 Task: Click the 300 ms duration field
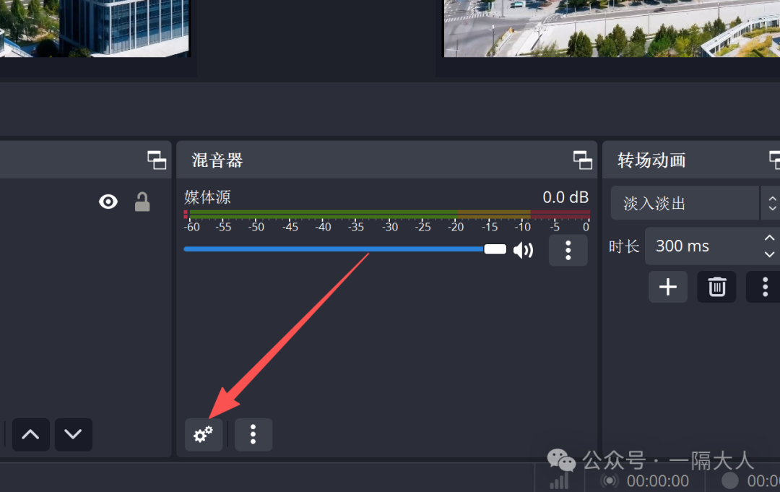[701, 246]
